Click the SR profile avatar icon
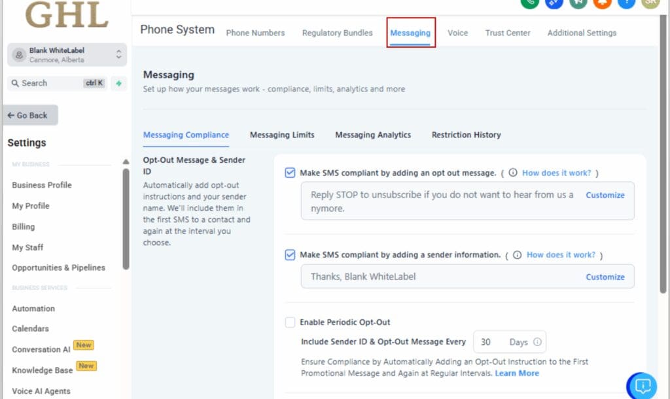This screenshot has width=670, height=399. click(x=650, y=3)
